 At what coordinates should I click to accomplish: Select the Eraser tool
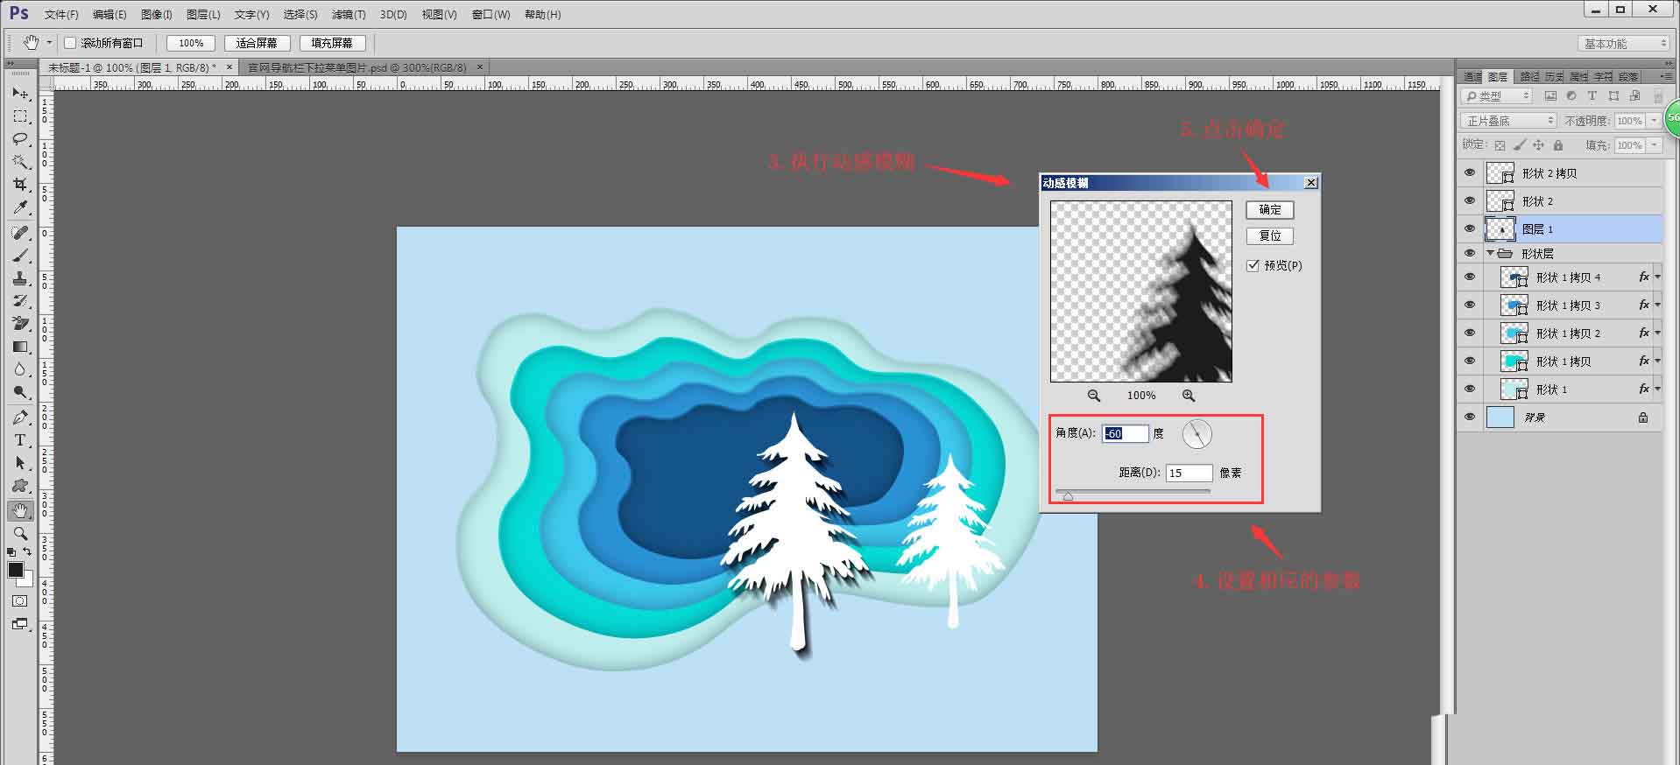tap(20, 324)
